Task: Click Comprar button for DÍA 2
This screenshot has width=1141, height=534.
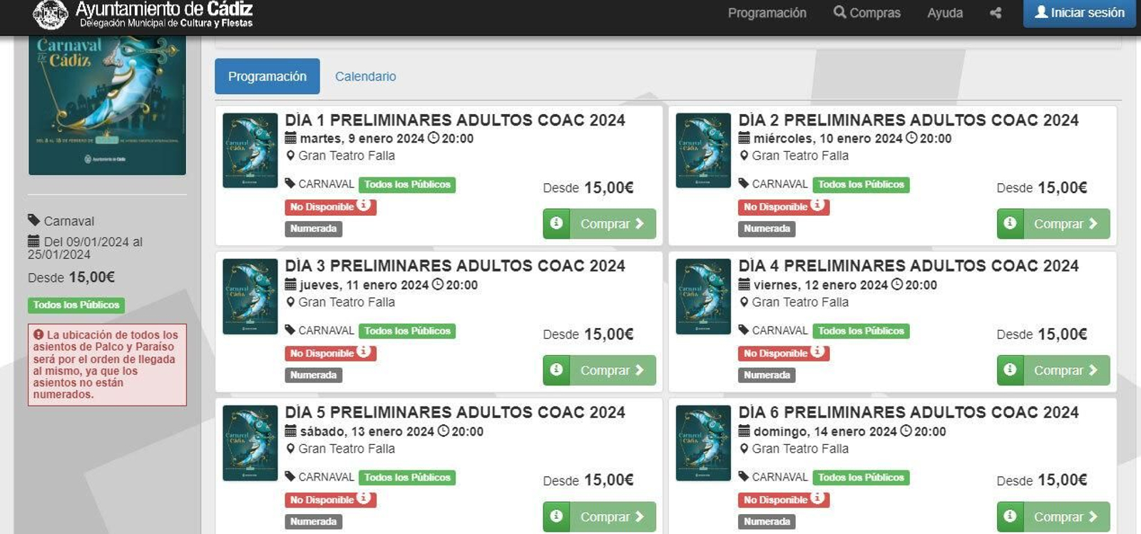Action: 1066,224
